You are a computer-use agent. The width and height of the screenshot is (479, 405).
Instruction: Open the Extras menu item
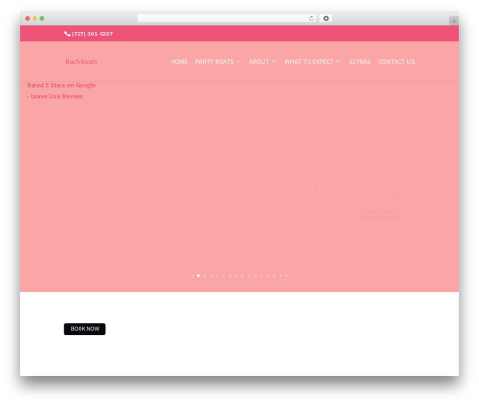[359, 62]
